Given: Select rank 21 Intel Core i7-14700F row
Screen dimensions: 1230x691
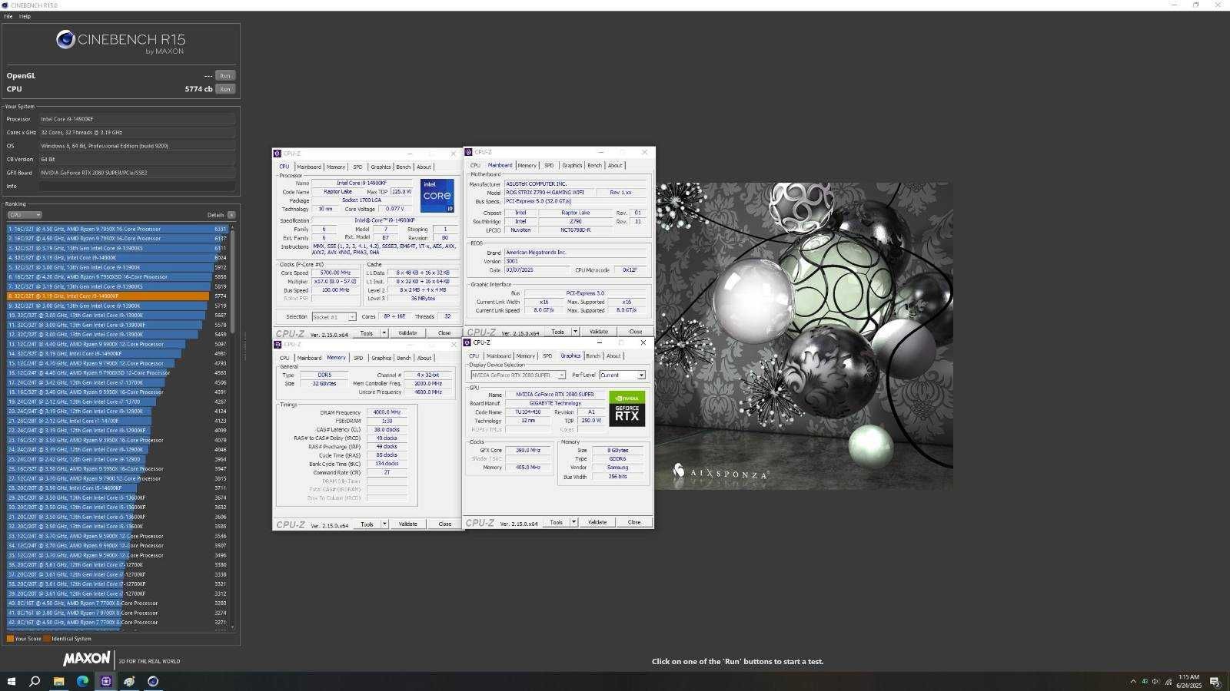Looking at the screenshot, I should (118, 421).
